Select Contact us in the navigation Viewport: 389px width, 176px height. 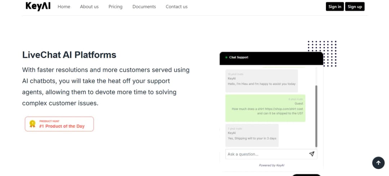(176, 7)
